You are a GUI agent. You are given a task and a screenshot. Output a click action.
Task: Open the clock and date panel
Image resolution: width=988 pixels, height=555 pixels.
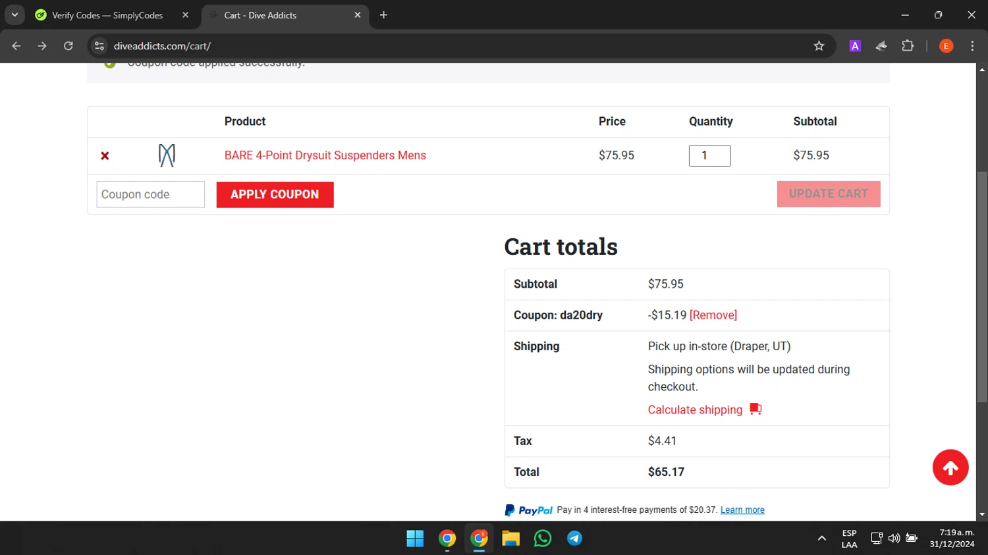pyautogui.click(x=952, y=539)
